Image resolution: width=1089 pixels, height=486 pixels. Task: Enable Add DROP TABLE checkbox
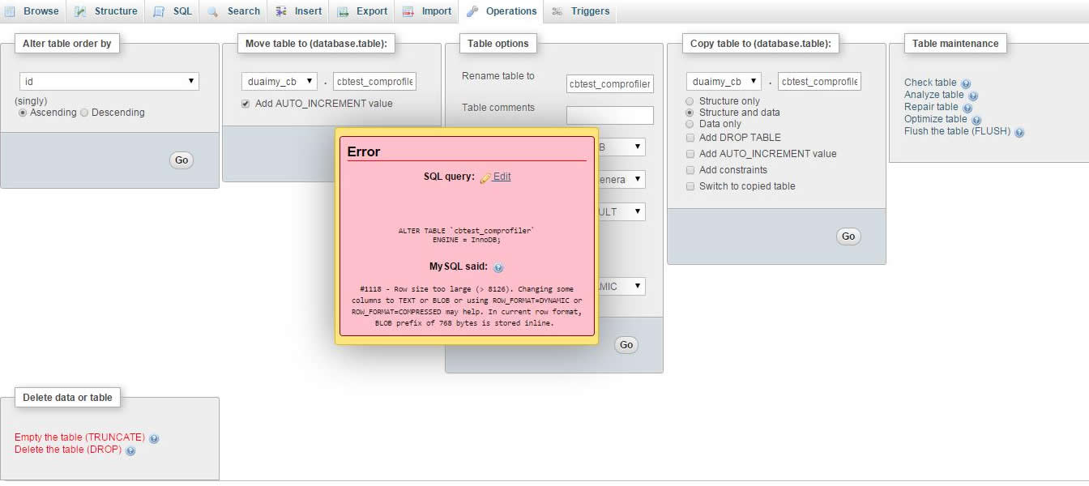pyautogui.click(x=690, y=138)
